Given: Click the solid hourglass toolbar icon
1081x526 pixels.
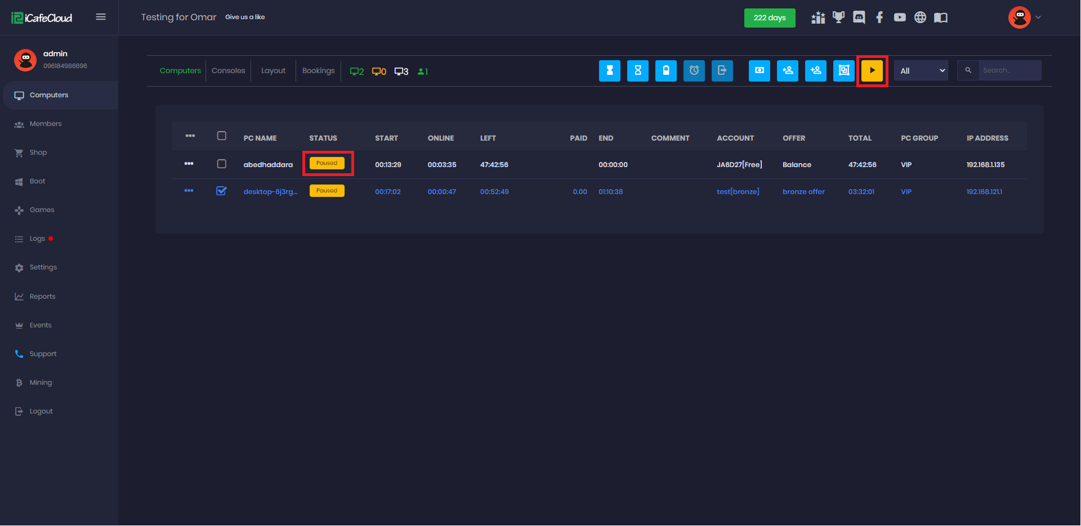Looking at the screenshot, I should coord(609,71).
